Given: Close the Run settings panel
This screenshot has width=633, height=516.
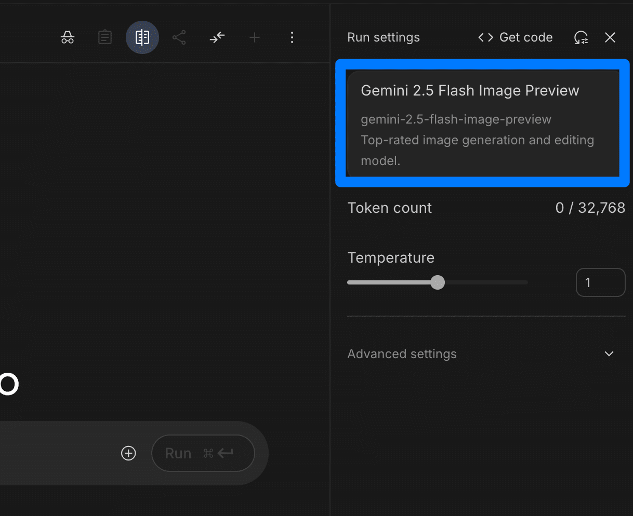Looking at the screenshot, I should [610, 37].
